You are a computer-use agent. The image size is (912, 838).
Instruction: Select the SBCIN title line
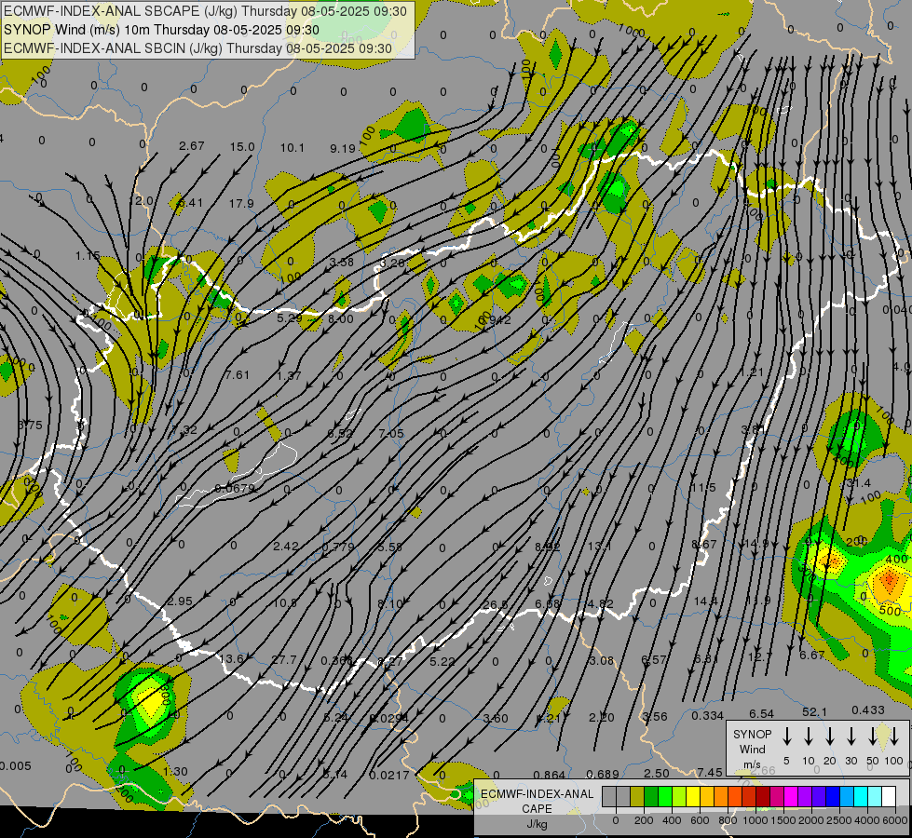pyautogui.click(x=197, y=48)
